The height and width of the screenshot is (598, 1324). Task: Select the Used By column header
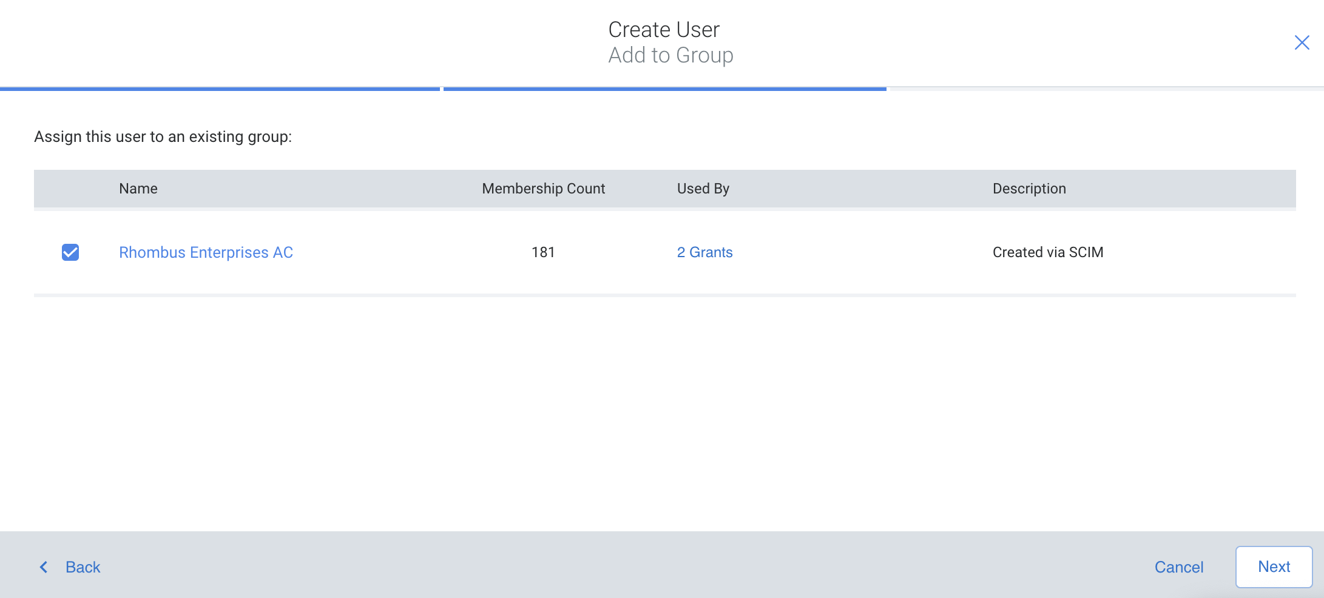tap(703, 188)
